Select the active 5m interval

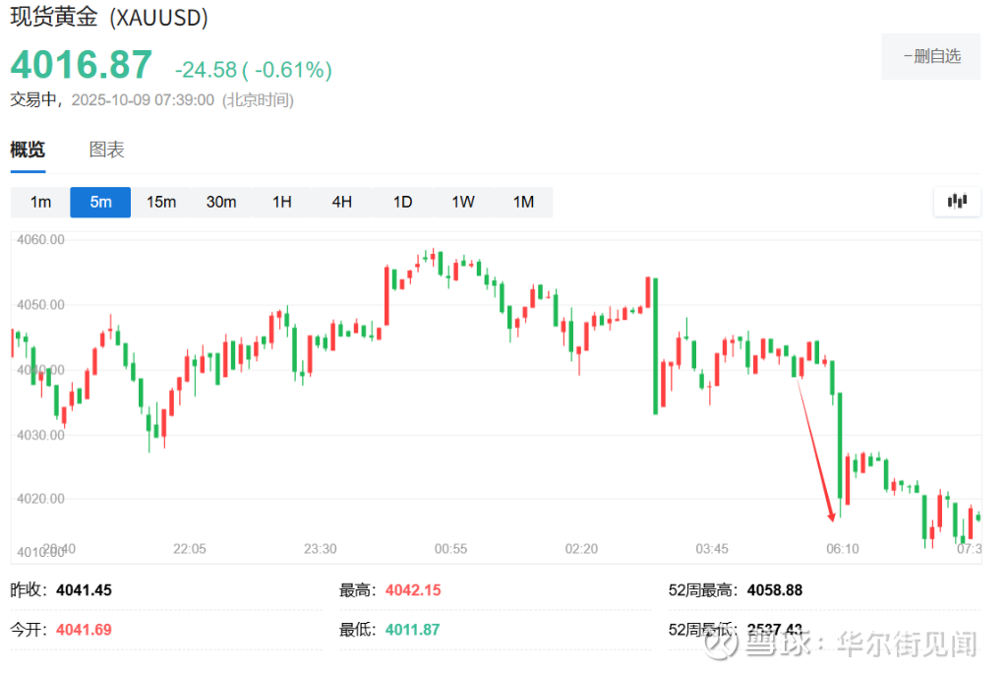coord(100,202)
